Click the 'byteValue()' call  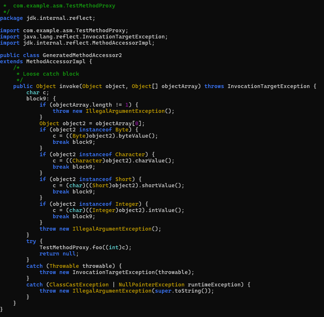pyautogui.click(x=136, y=136)
